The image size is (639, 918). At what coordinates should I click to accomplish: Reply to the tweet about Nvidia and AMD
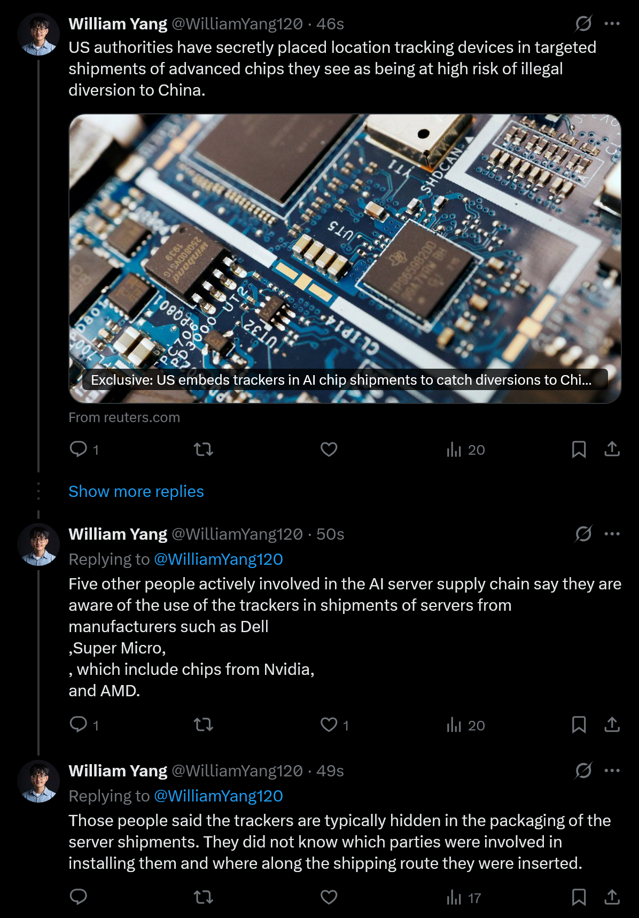(x=84, y=725)
